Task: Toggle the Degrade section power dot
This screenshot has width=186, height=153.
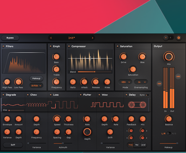Action: tap(3, 95)
